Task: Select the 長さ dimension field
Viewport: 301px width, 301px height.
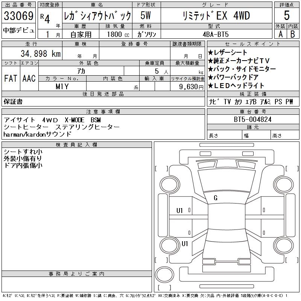Action: [224, 135]
